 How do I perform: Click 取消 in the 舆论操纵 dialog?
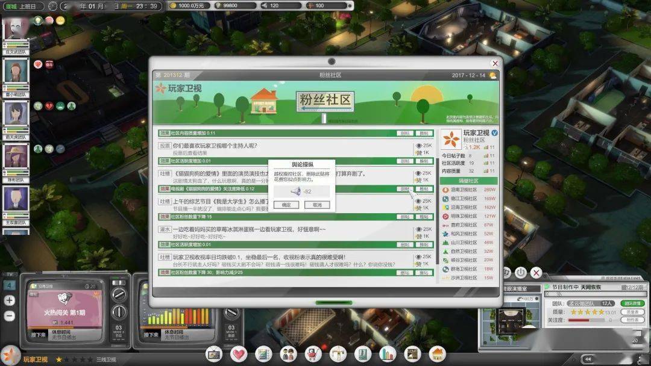(x=317, y=205)
